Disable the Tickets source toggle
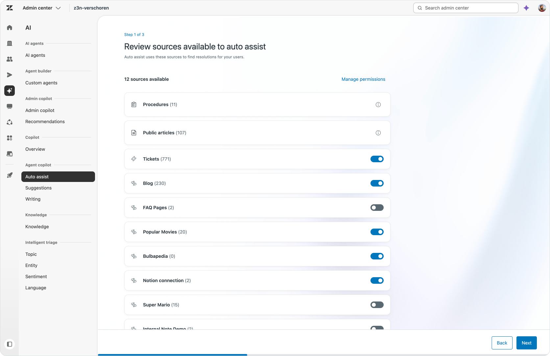This screenshot has height=356, width=550. (377, 159)
